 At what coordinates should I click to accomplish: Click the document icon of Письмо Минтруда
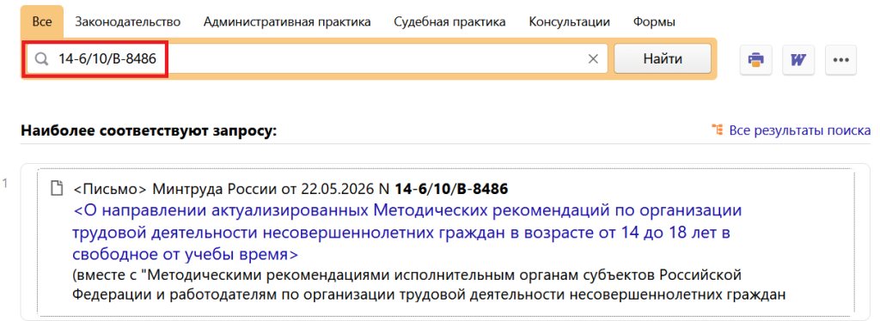pos(57,189)
